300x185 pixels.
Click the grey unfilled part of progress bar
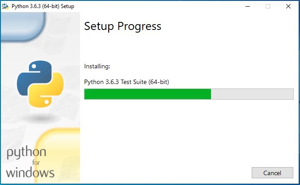(252, 94)
